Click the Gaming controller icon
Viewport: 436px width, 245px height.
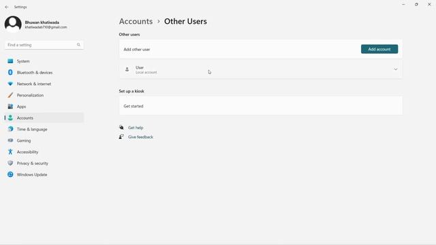[x=10, y=141]
